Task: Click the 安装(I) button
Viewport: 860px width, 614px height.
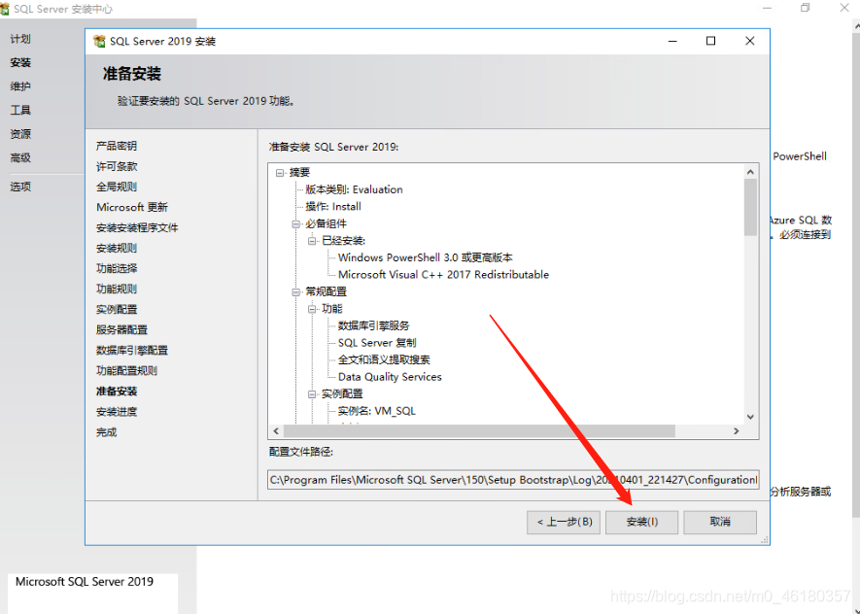Action: pyautogui.click(x=641, y=522)
